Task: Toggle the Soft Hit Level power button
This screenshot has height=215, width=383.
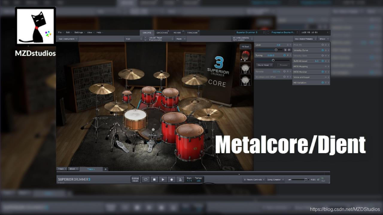Action: (x=323, y=61)
